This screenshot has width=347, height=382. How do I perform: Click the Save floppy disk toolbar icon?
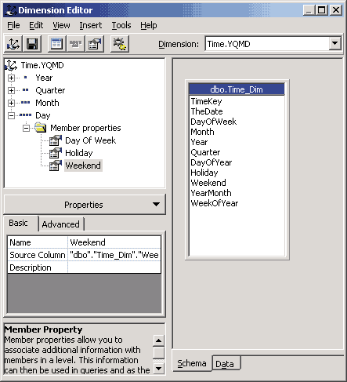(x=32, y=44)
